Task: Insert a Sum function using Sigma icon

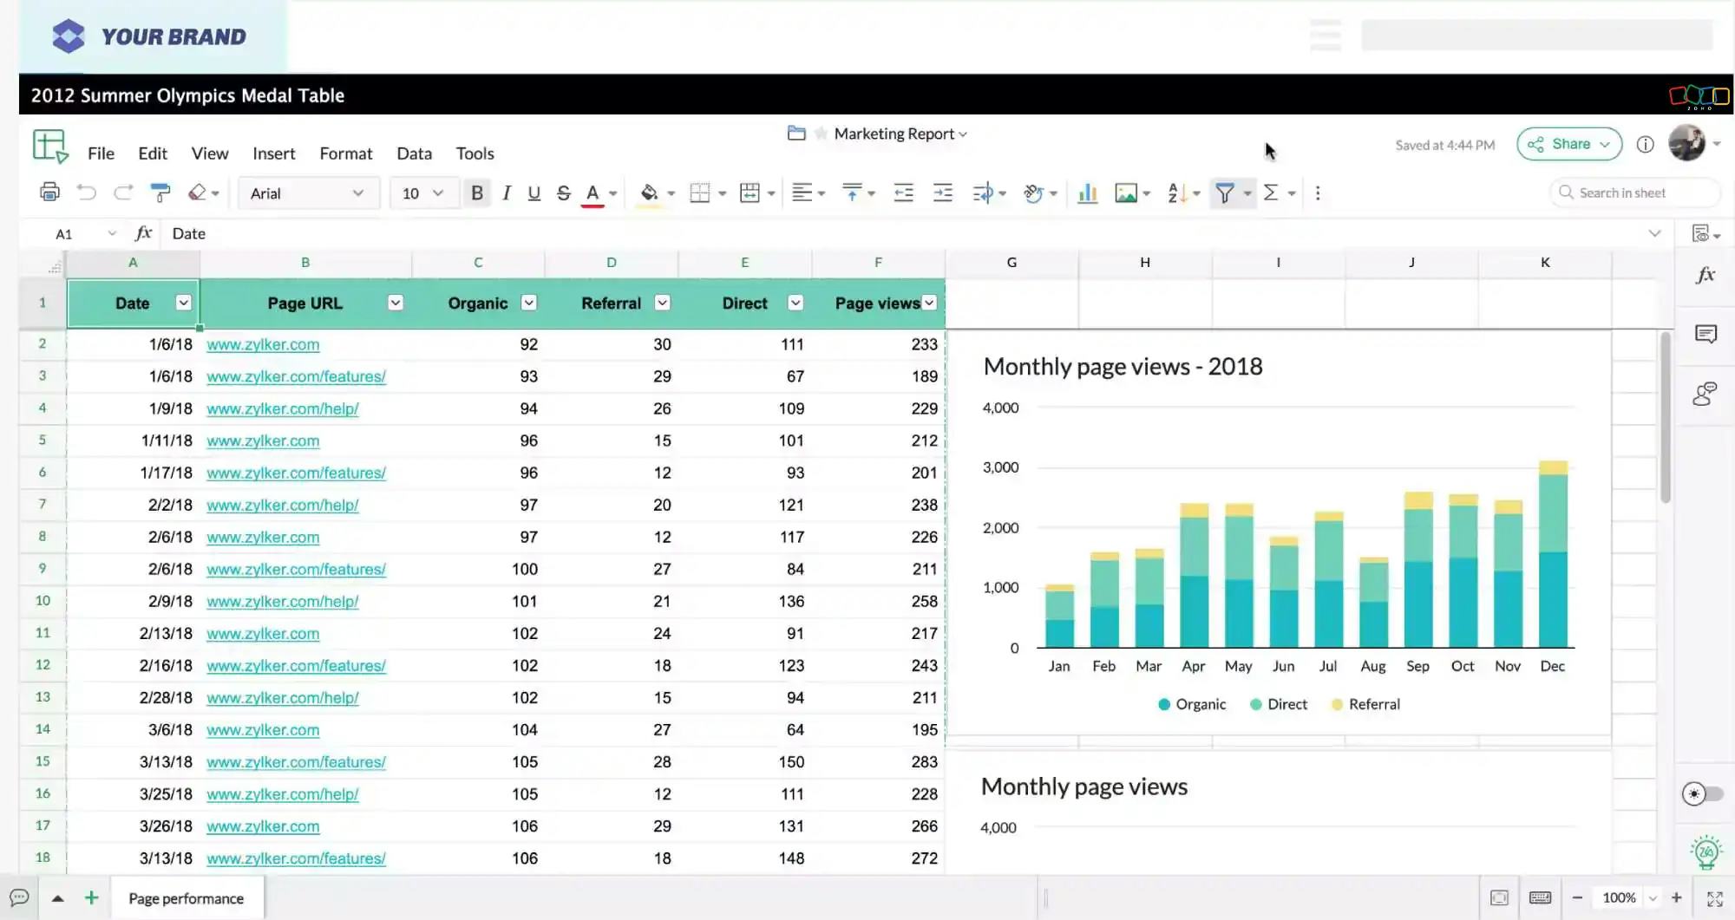Action: point(1272,192)
